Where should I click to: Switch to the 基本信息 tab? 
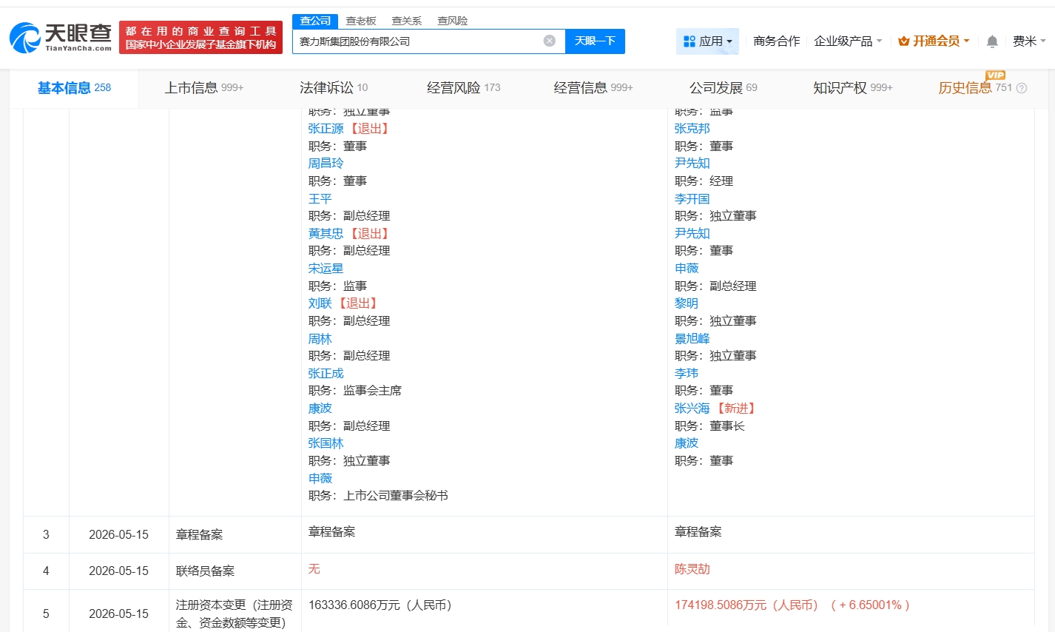pyautogui.click(x=74, y=88)
